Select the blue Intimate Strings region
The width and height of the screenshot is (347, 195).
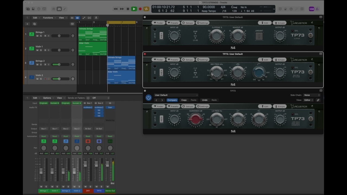121,63
